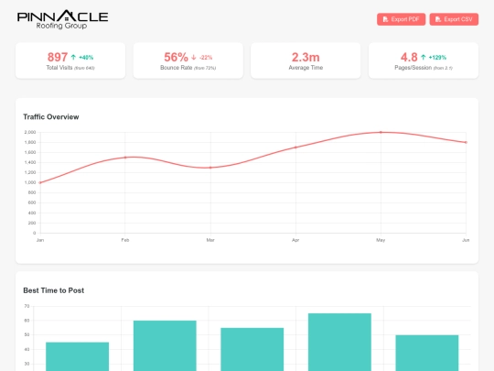Click the down arrow beside 56%
This screenshot has height=371, width=494.
tap(194, 57)
